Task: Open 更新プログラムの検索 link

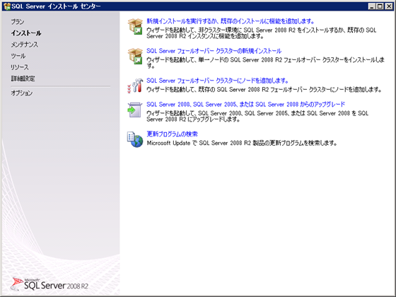Action: 173,134
